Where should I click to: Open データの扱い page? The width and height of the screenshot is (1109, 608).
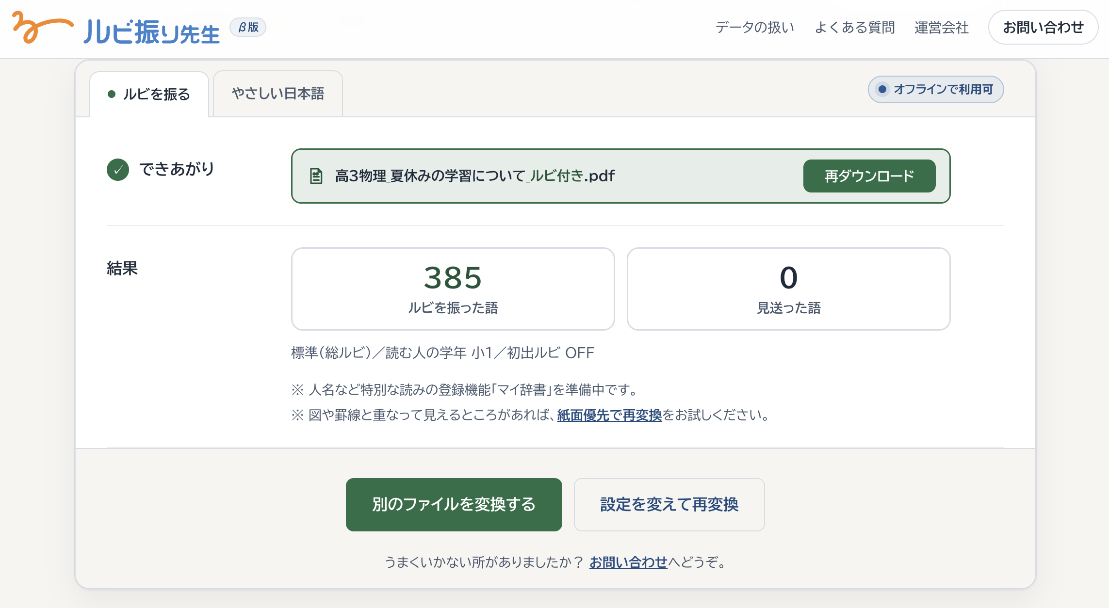point(755,28)
